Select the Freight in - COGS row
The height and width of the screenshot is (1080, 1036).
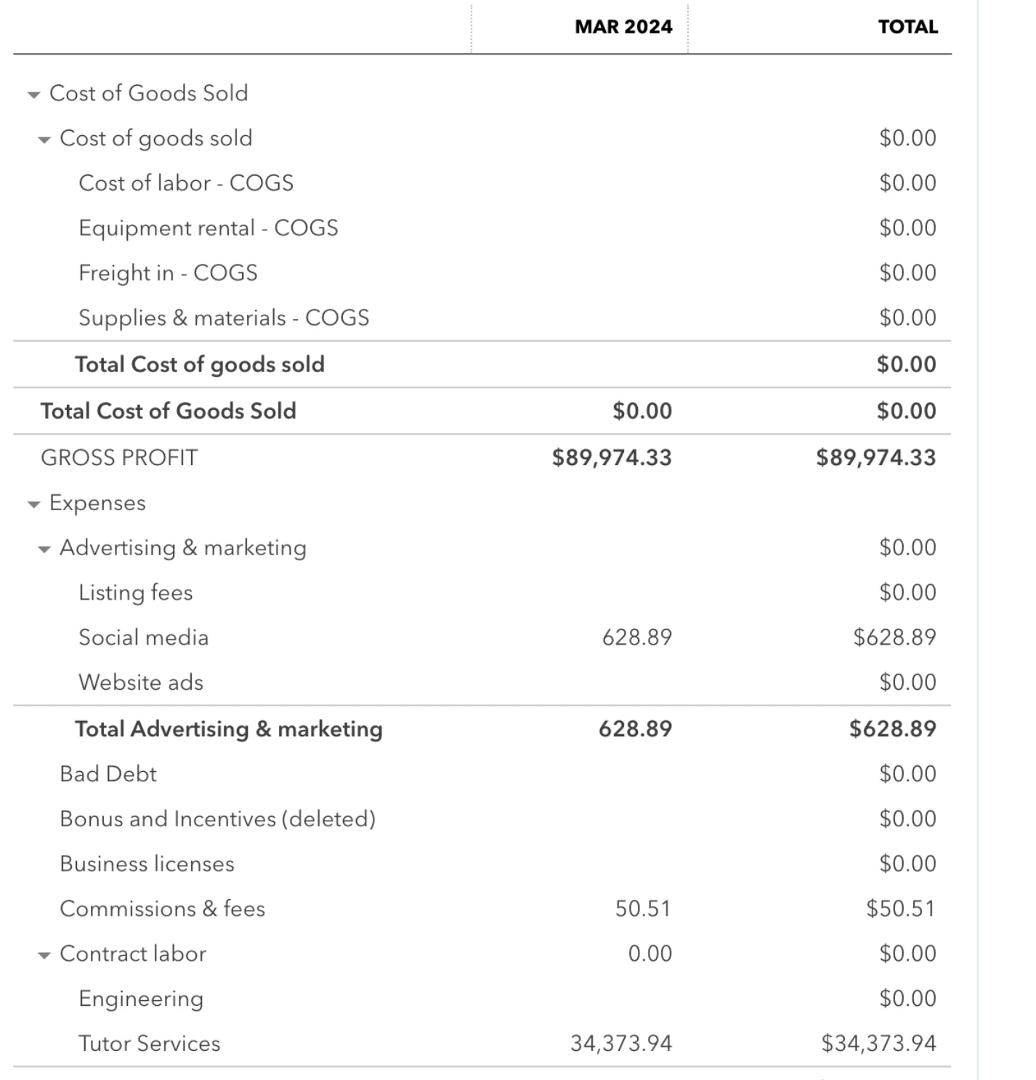pos(482,273)
